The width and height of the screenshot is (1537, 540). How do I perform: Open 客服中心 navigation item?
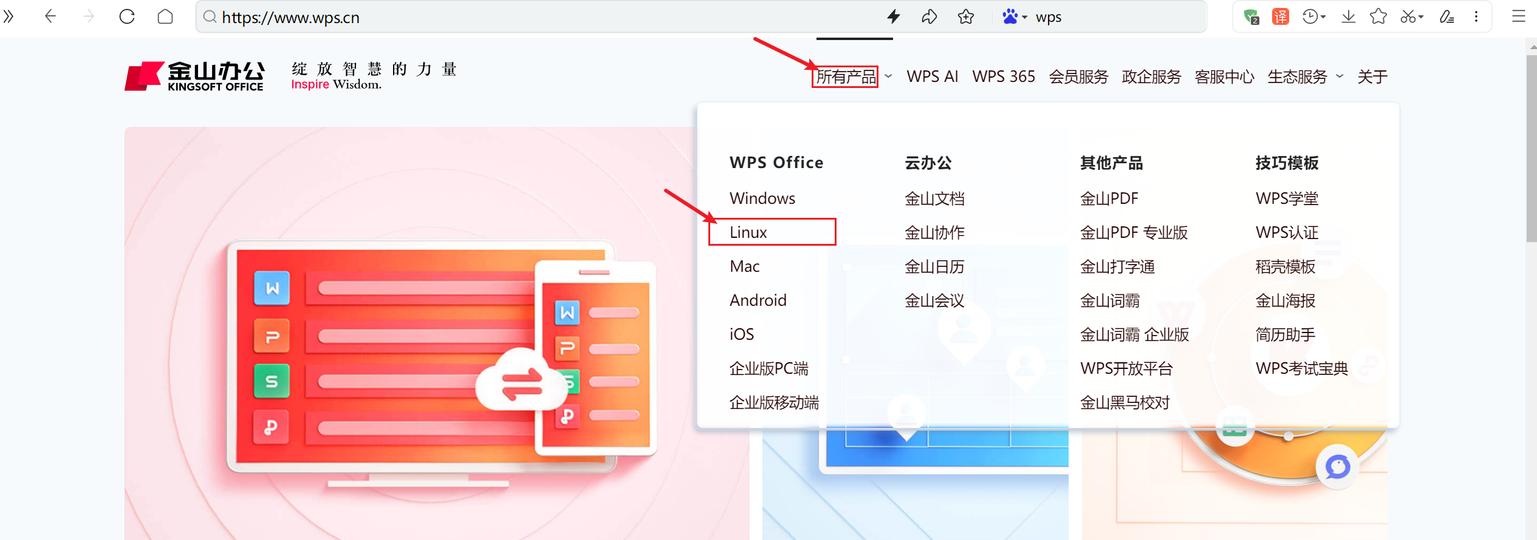point(1224,77)
